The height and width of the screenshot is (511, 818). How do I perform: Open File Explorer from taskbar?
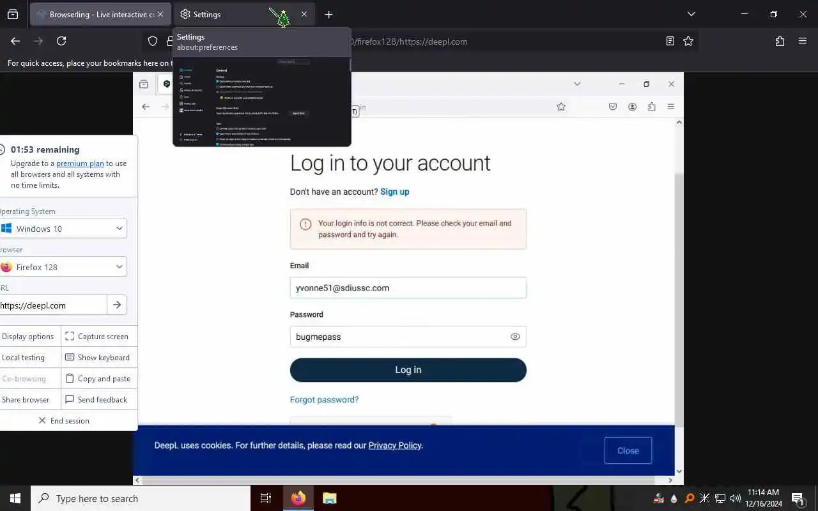pos(329,498)
